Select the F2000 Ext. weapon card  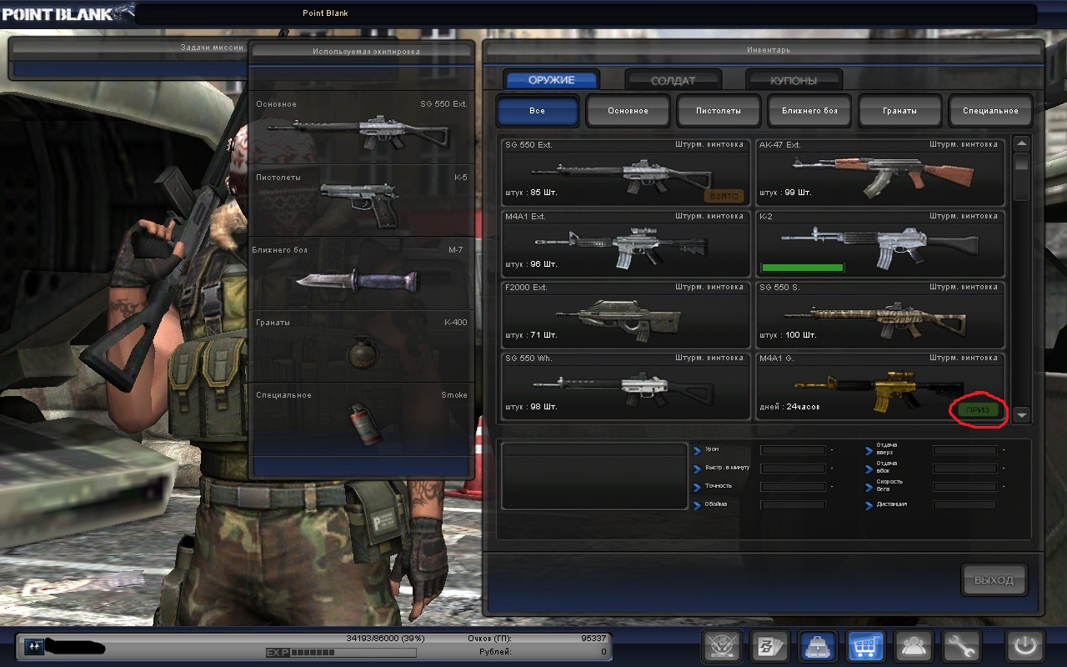pos(626,314)
